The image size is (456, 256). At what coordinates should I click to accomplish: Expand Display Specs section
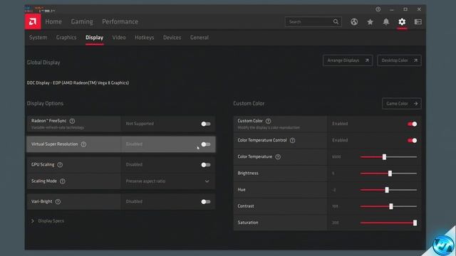point(48,221)
